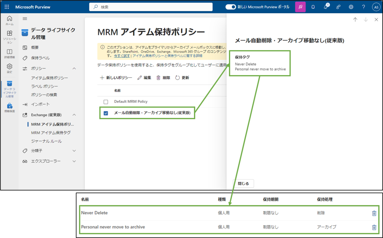The height and width of the screenshot is (238, 383).
Task: Open アイテム保持ポリシー in sidebar
Action: point(49,78)
